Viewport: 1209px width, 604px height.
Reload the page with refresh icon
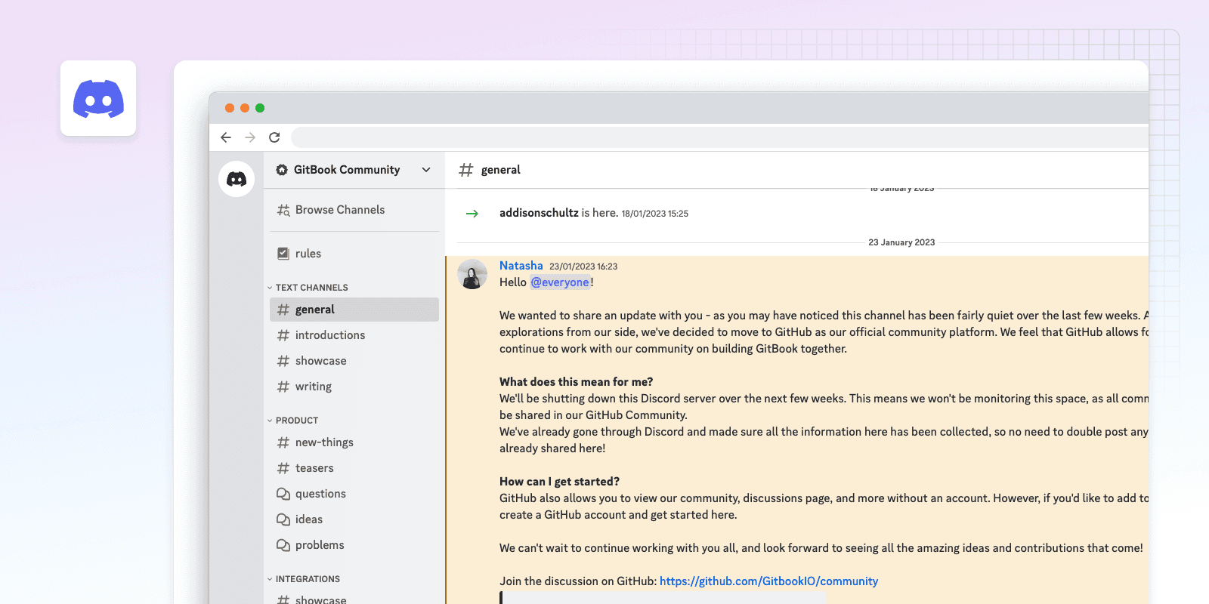(x=274, y=137)
